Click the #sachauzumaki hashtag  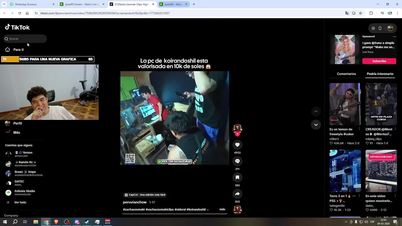tap(134, 209)
